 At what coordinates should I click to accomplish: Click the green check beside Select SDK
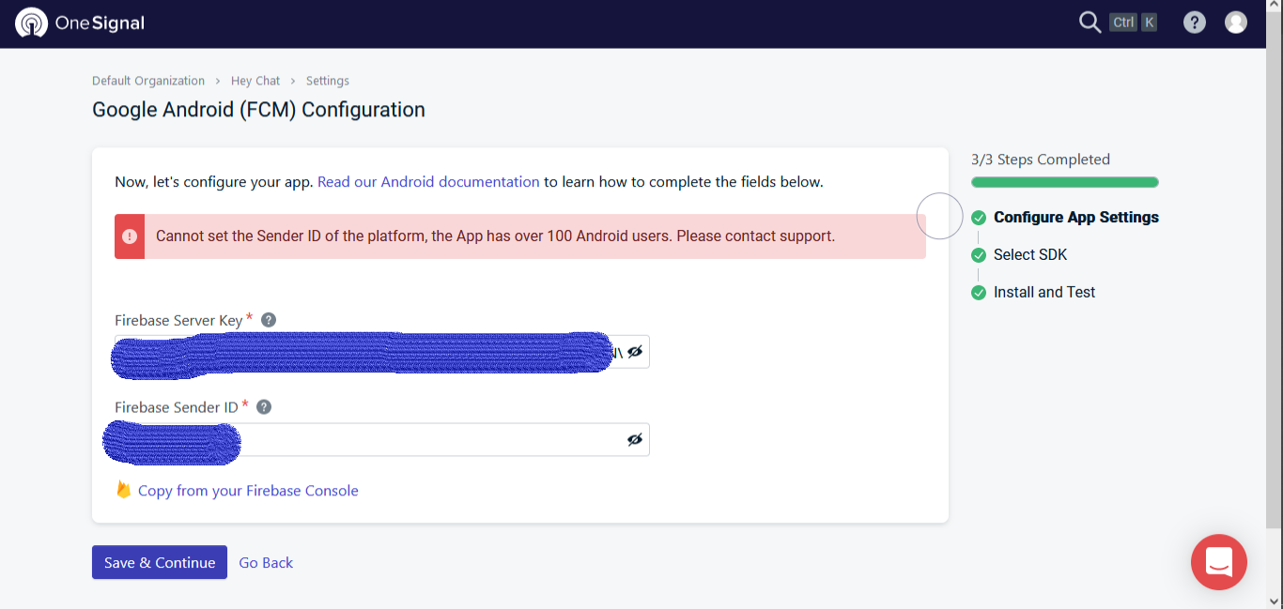tap(979, 255)
